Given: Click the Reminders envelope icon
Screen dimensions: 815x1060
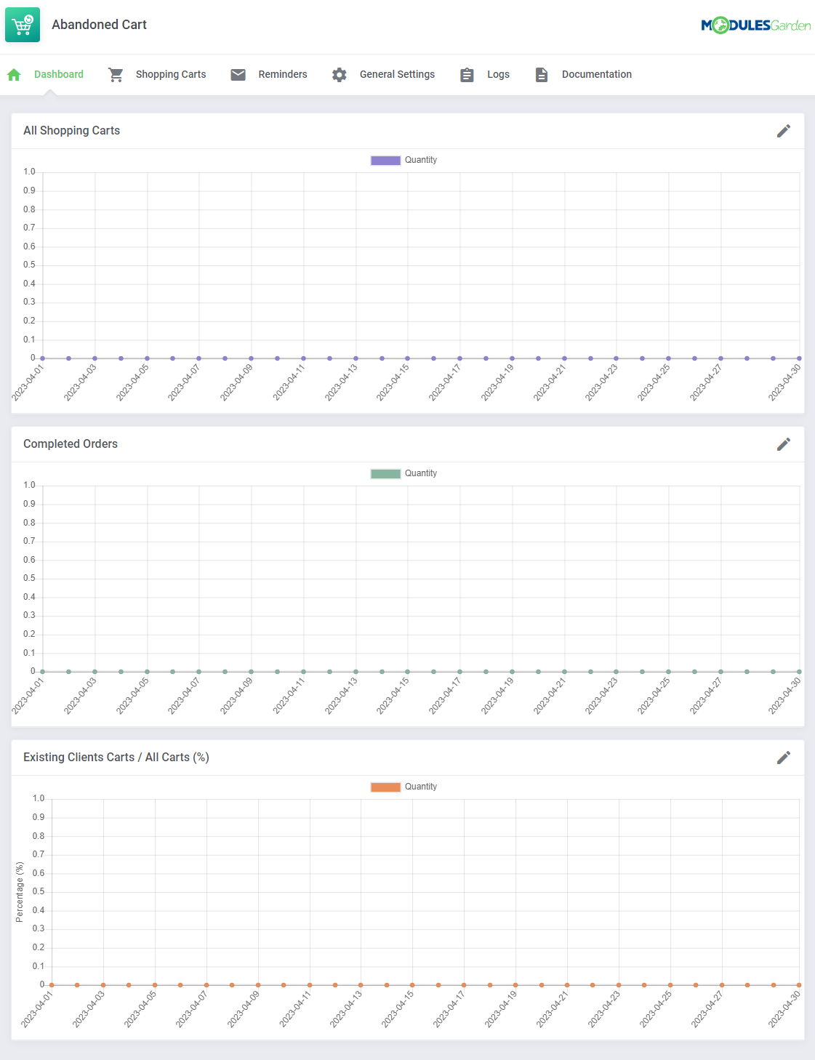Looking at the screenshot, I should point(238,74).
